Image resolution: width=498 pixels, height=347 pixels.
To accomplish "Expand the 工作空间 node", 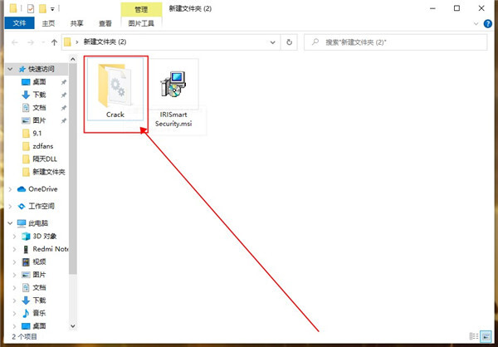I will click(x=10, y=206).
